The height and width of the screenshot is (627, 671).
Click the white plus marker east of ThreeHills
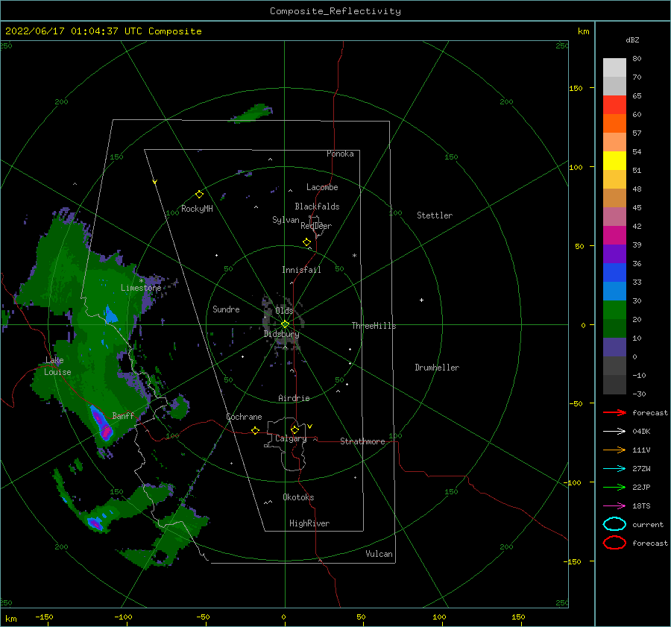[x=421, y=300]
